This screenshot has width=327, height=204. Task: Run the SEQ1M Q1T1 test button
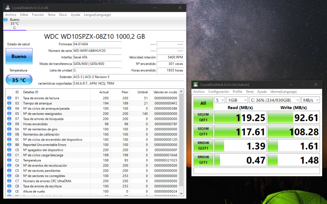pos(203,131)
